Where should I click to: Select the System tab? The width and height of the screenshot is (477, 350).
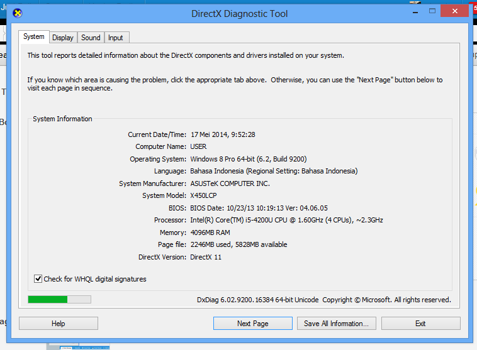(x=34, y=37)
